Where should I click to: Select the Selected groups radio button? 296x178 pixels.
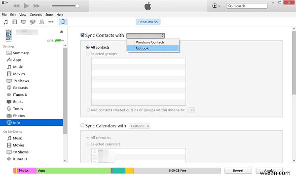pos(88,54)
